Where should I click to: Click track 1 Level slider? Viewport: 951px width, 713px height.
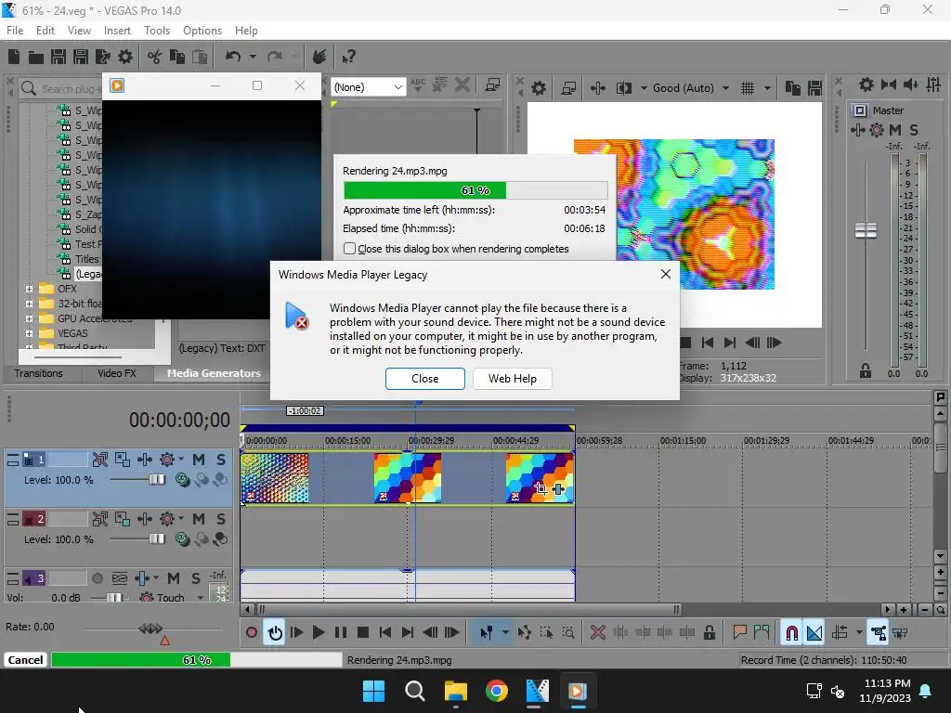[x=156, y=480]
